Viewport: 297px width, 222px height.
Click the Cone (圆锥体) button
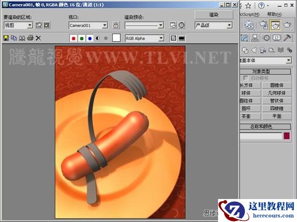pos(277,85)
